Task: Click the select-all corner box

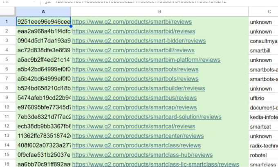Action: coord(7,11)
